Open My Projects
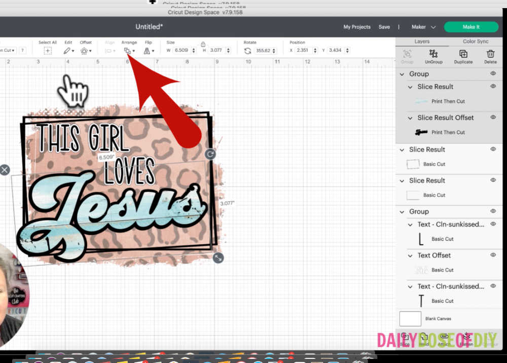The width and height of the screenshot is (507, 363). tap(356, 27)
